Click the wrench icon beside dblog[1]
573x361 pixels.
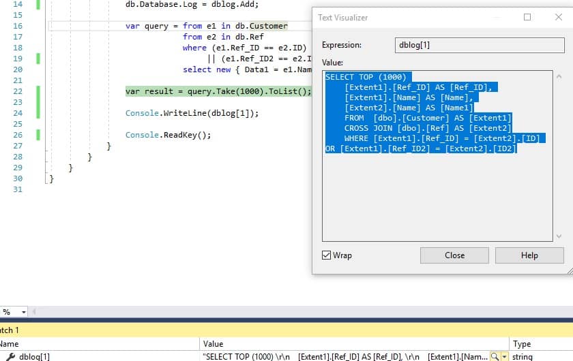[x=10, y=357]
